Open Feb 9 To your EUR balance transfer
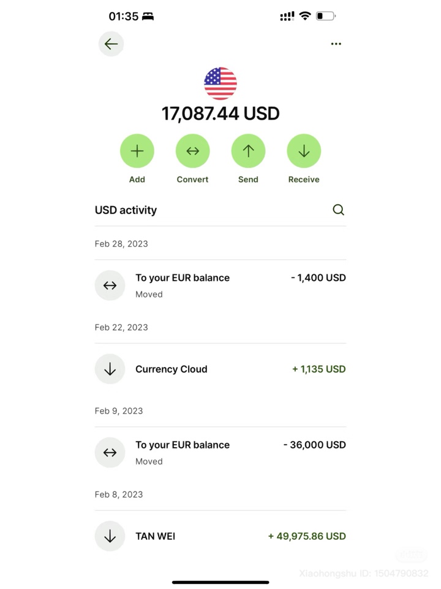Screen dimensions: 441x589 (x=221, y=453)
